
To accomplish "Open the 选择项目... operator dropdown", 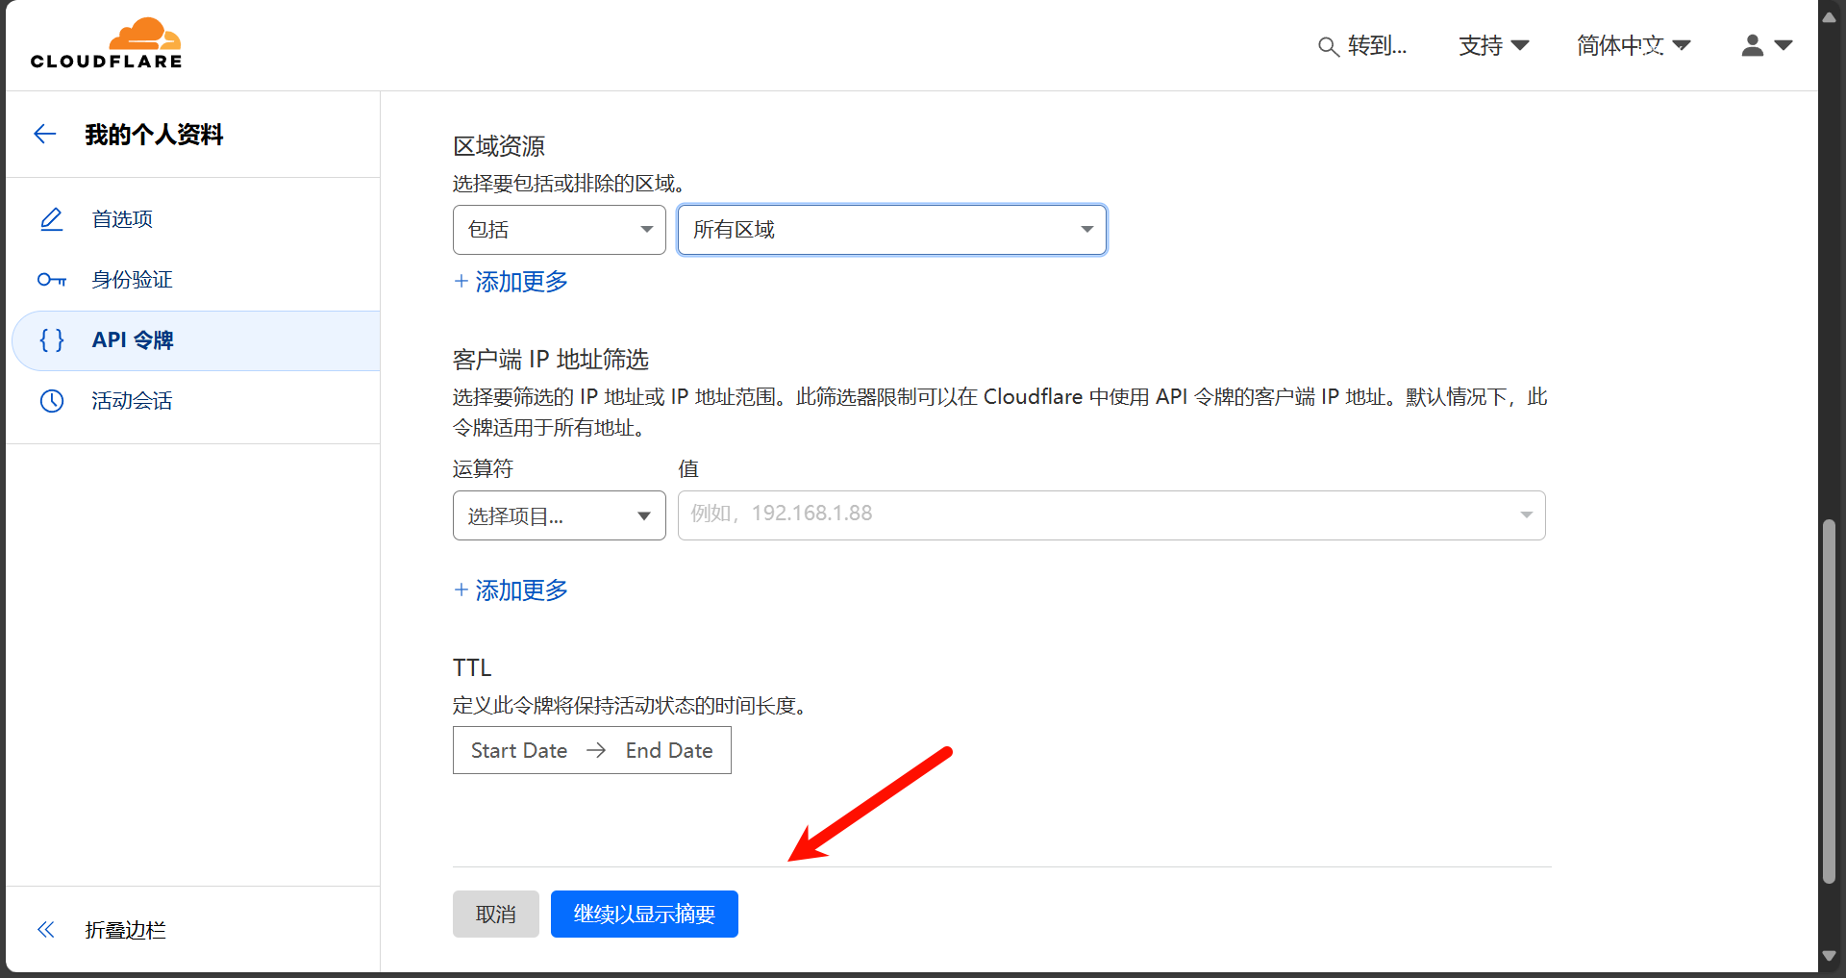I will pyautogui.click(x=560, y=515).
